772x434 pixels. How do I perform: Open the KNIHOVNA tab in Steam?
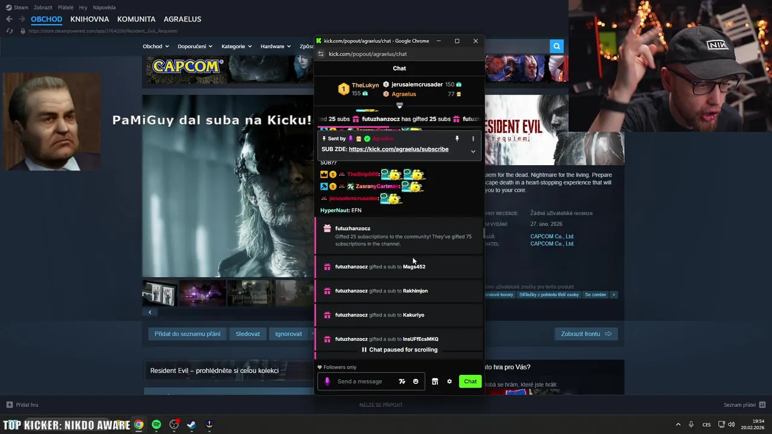point(89,19)
